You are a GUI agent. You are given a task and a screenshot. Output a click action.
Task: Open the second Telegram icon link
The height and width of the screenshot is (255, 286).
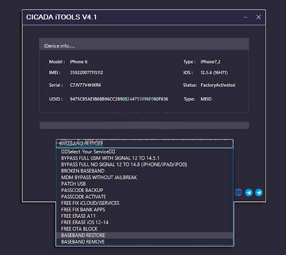coord(259,192)
